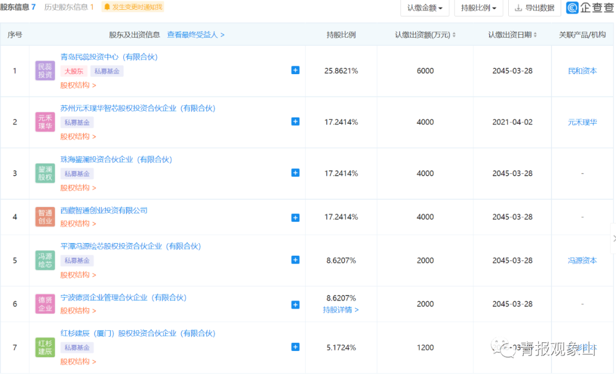
Task: Click the 智通创业 orange logo tile
Action: pyautogui.click(x=45, y=217)
